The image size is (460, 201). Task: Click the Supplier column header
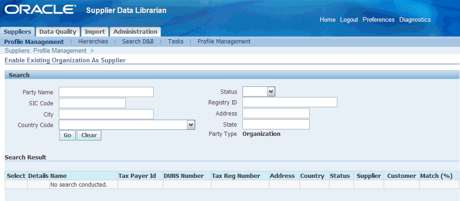[x=369, y=176]
